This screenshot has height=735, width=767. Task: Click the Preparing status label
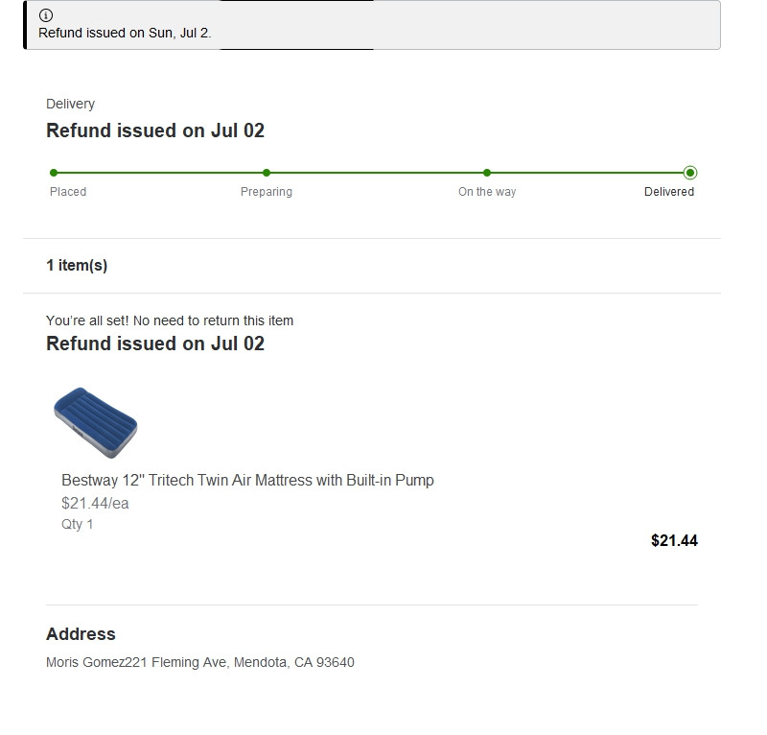pos(267,192)
